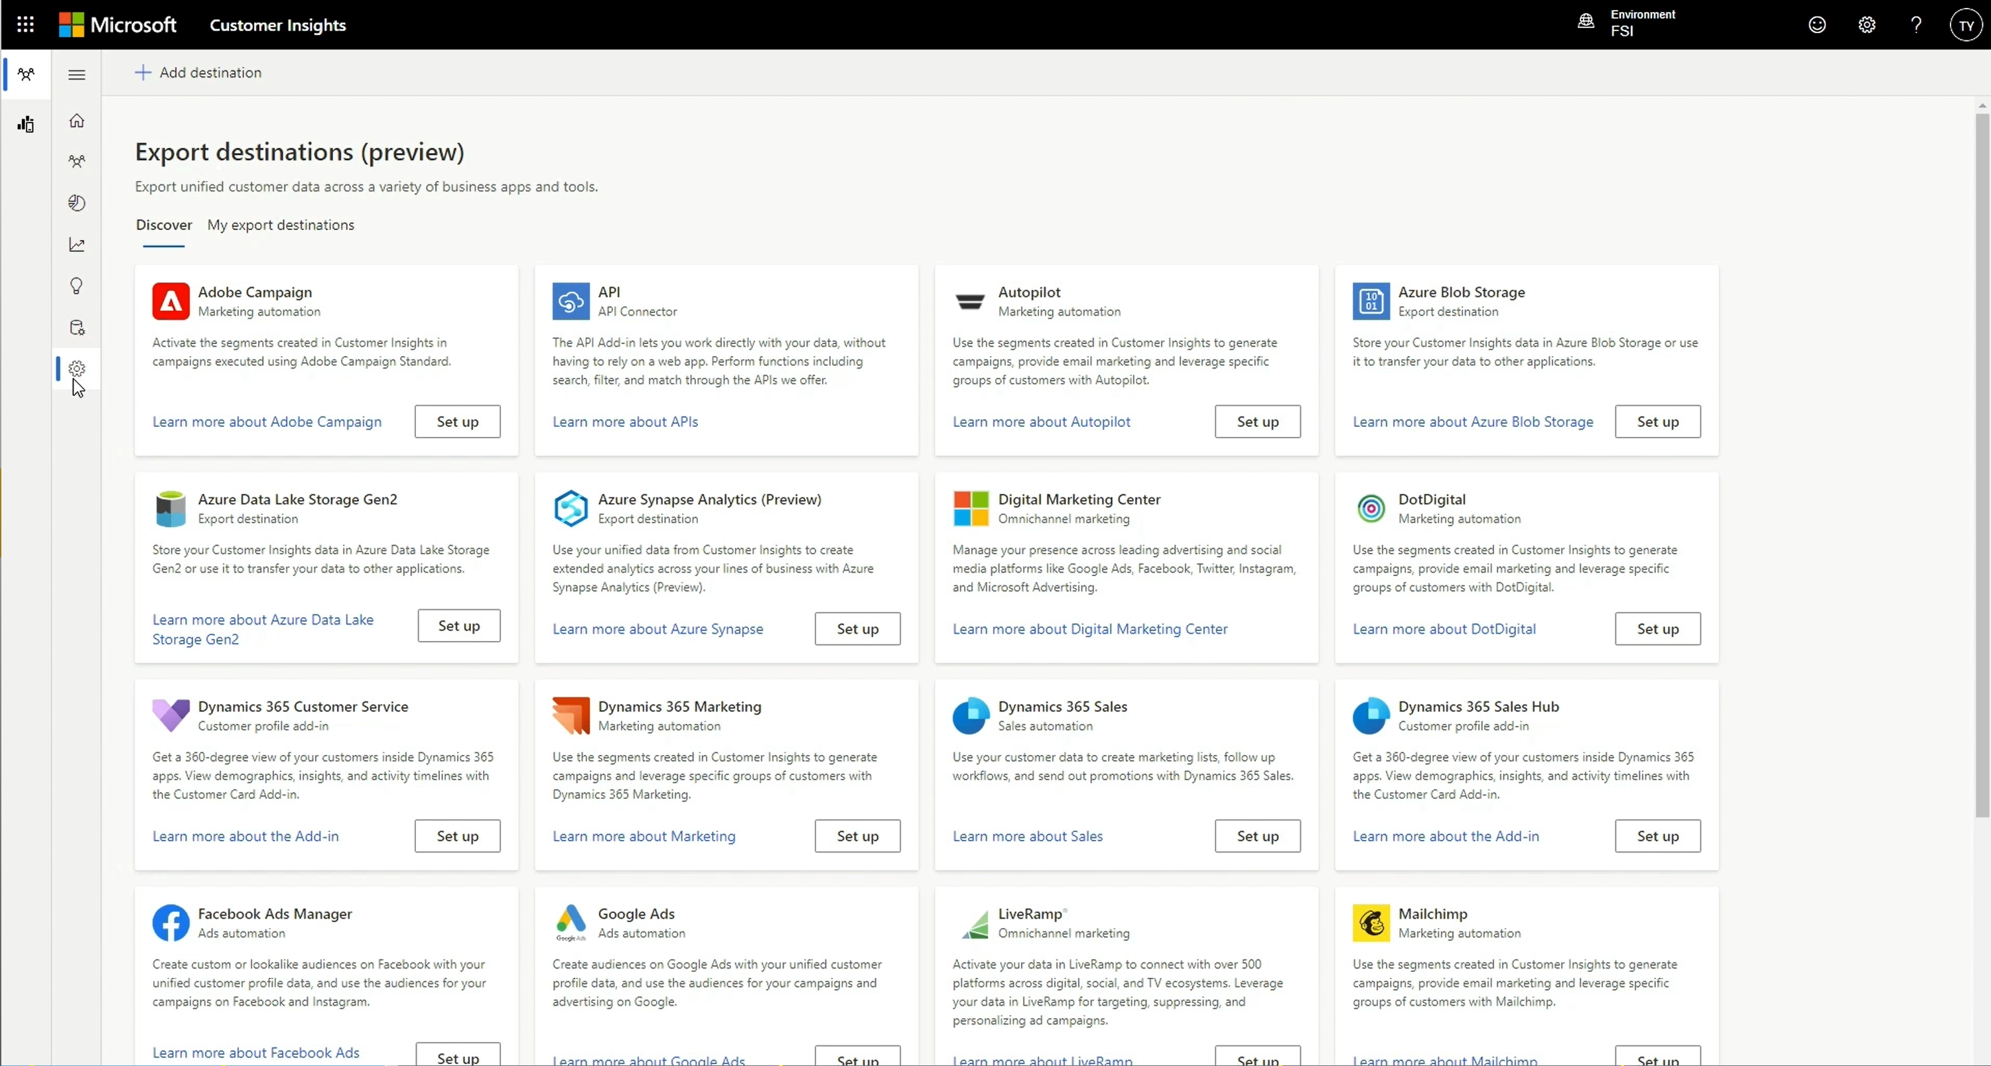
Task: Open Customers icon in sidebar
Action: pos(76,162)
